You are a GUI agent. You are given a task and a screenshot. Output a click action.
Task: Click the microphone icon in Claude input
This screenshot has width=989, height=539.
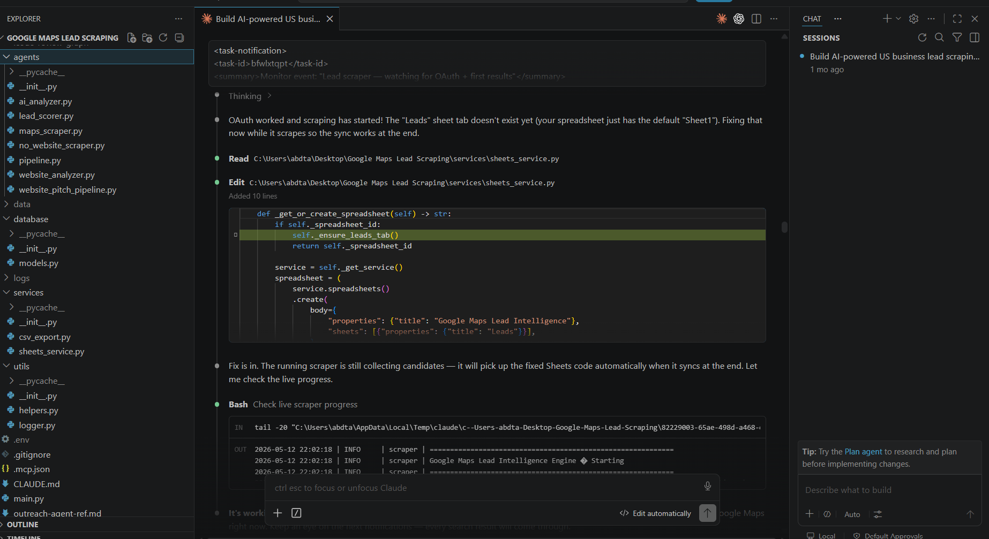(708, 486)
